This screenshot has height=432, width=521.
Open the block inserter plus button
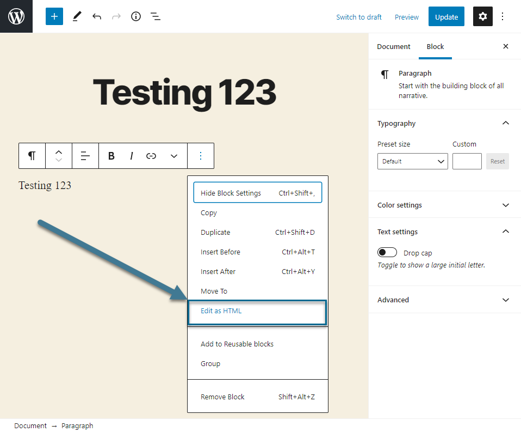coord(54,16)
